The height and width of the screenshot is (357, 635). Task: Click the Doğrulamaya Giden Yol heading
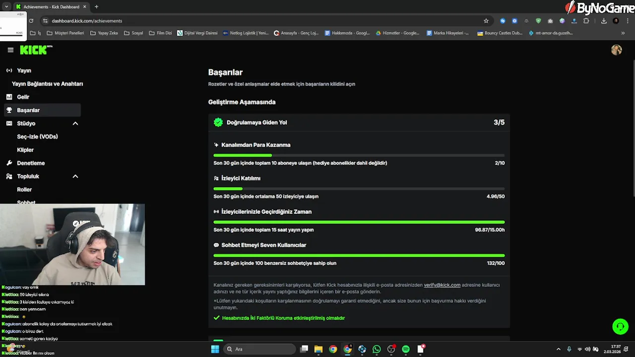(256, 122)
